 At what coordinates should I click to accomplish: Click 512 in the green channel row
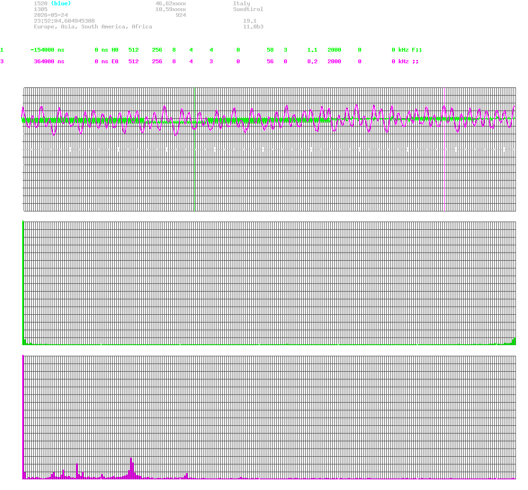pos(134,50)
